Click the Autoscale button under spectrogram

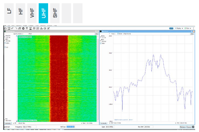8,123
